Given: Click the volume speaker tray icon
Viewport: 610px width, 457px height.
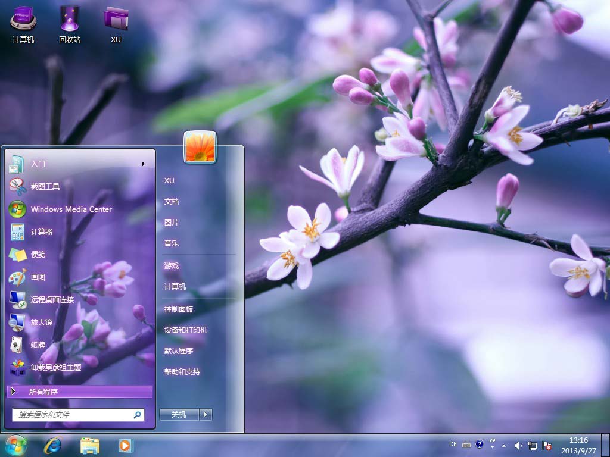Looking at the screenshot, I should pyautogui.click(x=518, y=445).
